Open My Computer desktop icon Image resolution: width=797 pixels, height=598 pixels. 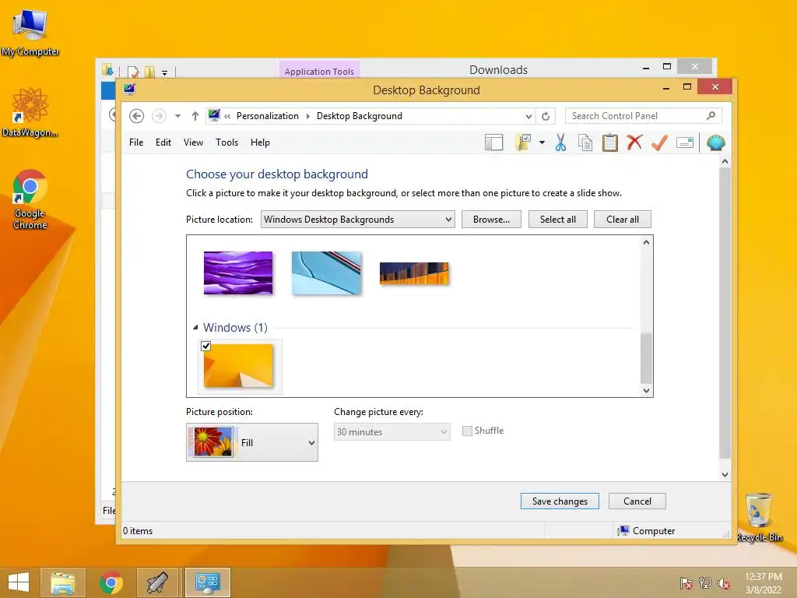(30, 33)
